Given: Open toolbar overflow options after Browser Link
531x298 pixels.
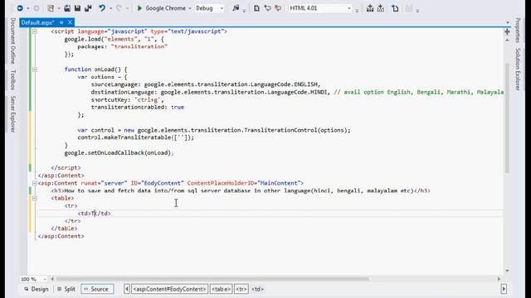Looking at the screenshot, I should coord(244,11).
